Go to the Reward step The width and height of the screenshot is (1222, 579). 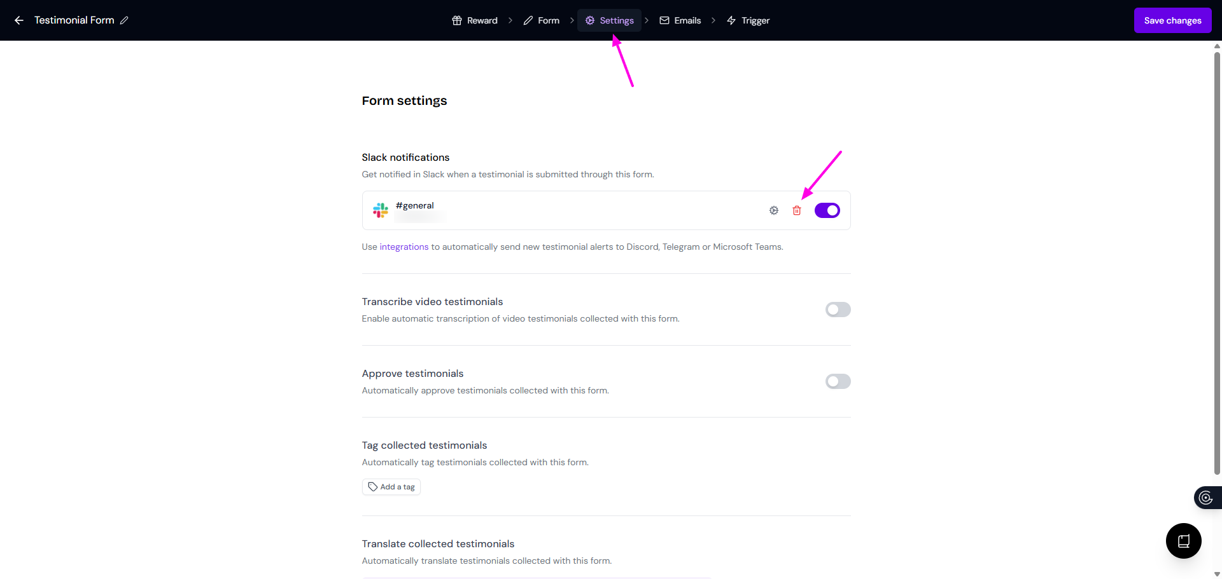(x=475, y=20)
